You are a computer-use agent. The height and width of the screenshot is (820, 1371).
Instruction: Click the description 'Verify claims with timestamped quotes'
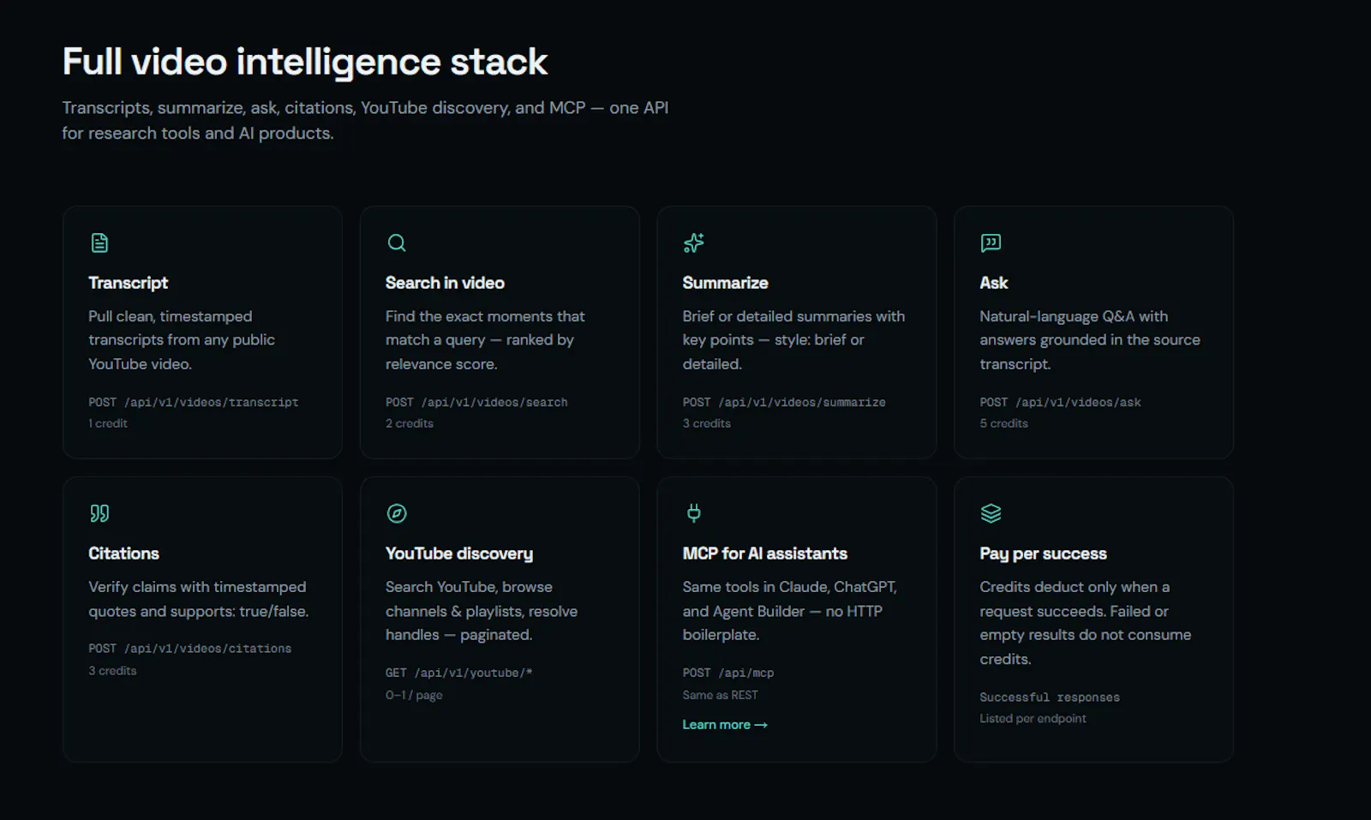(199, 599)
